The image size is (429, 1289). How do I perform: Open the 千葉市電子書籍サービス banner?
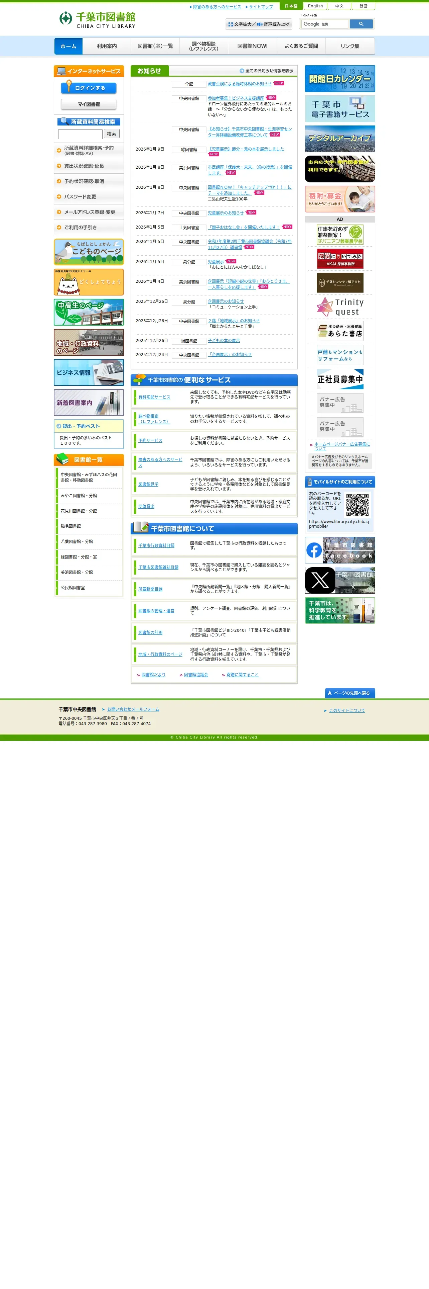tap(339, 108)
